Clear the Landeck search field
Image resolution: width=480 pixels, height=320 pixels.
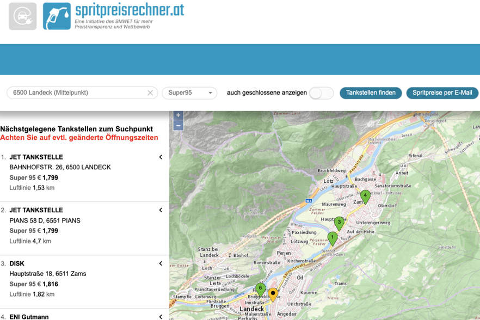point(150,93)
